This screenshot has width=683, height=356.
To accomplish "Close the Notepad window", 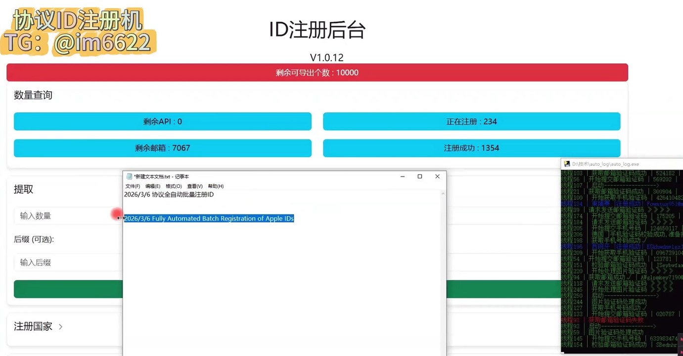I will click(x=437, y=177).
